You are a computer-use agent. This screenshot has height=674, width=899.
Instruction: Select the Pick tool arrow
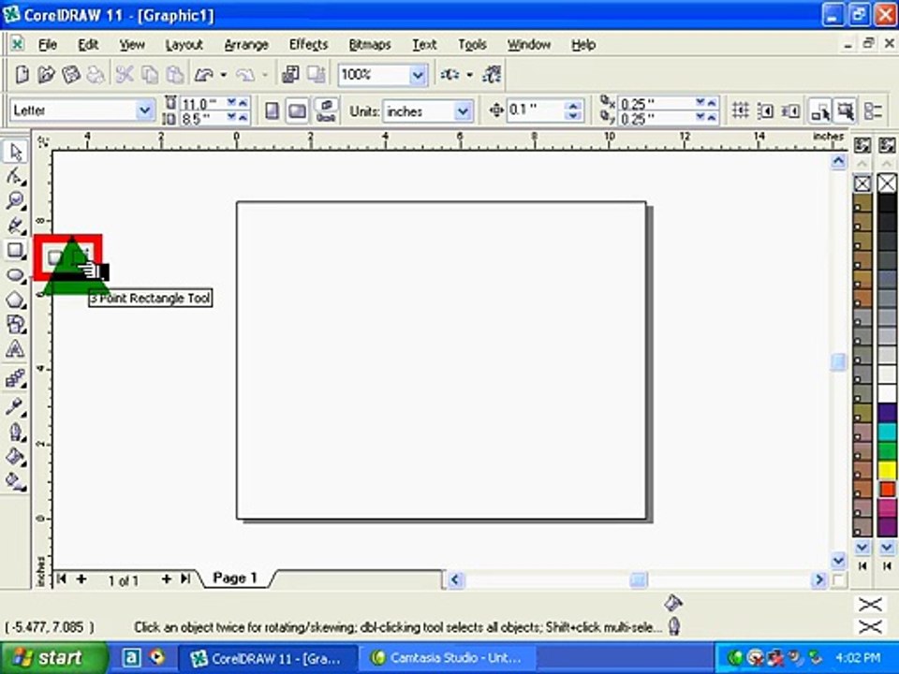pos(16,153)
